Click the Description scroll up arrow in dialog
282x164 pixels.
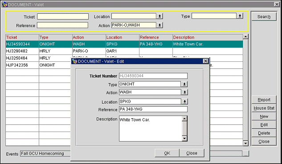tap(184, 119)
